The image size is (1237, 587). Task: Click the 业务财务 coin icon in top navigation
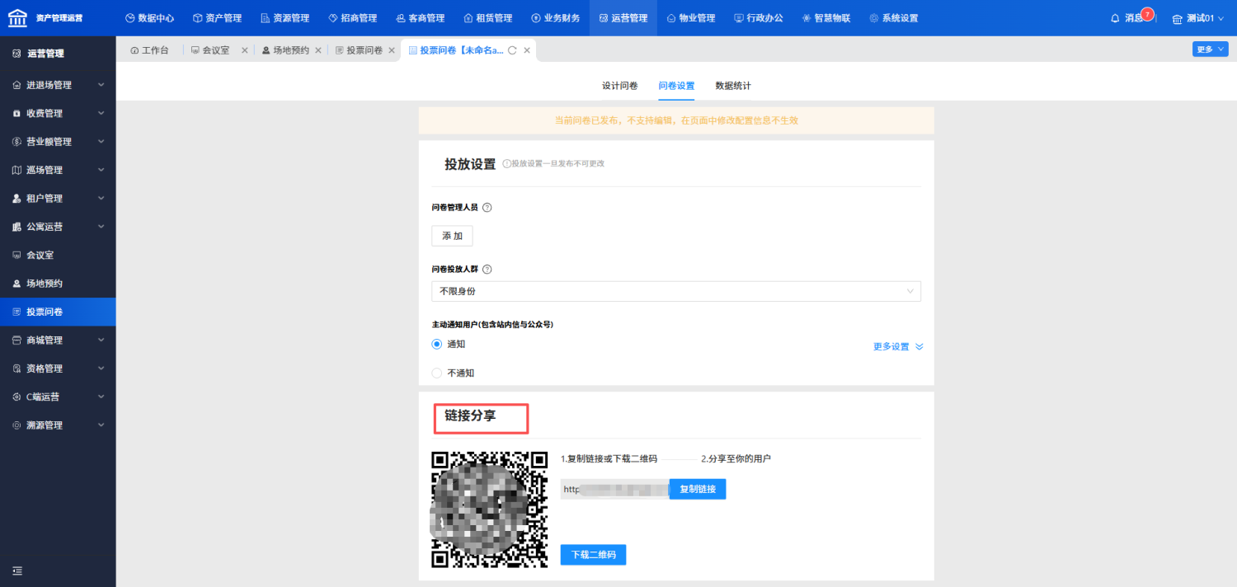pyautogui.click(x=536, y=18)
